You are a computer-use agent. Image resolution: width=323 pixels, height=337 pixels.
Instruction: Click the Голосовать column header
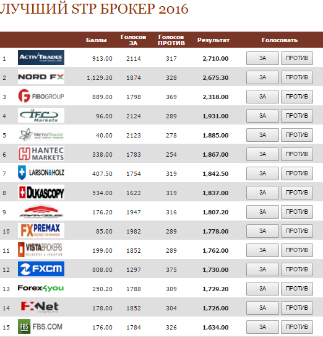point(280,40)
